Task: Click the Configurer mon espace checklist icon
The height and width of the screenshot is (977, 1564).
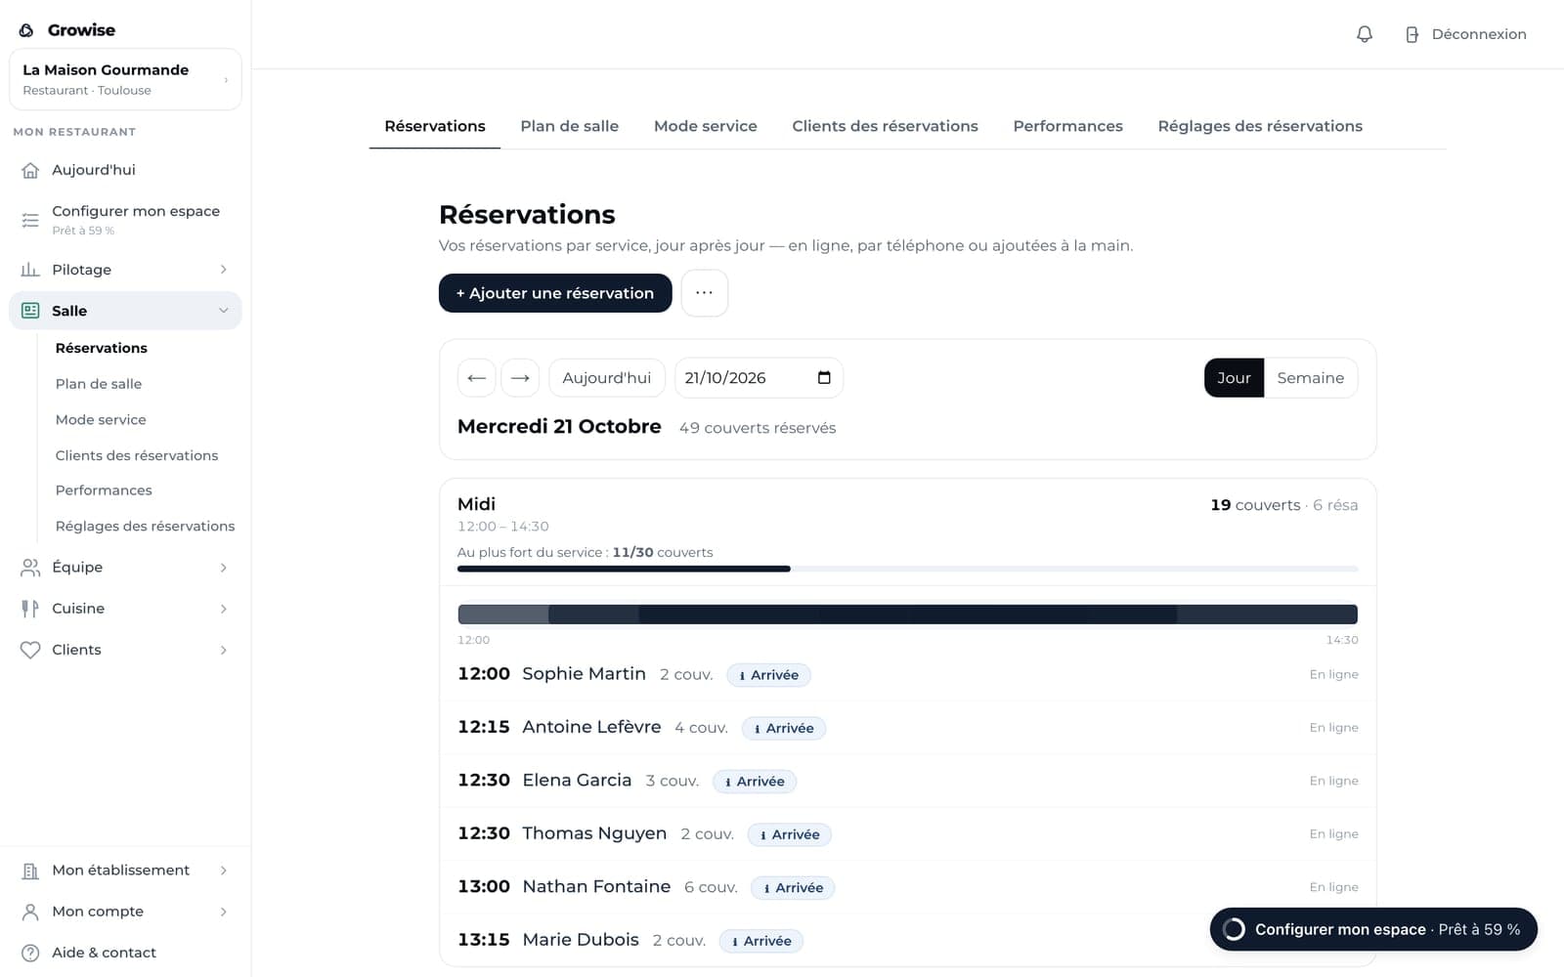Action: [x=30, y=220]
